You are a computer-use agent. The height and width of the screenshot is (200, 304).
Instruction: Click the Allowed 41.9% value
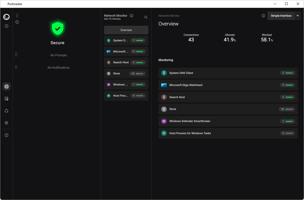point(230,40)
